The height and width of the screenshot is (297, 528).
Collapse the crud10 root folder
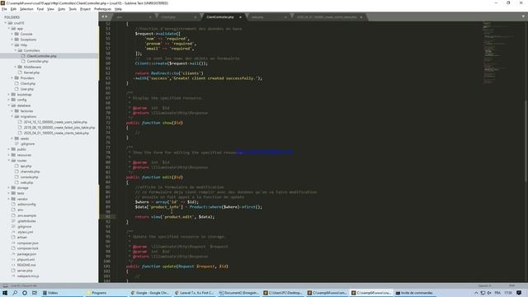[x=6, y=23]
